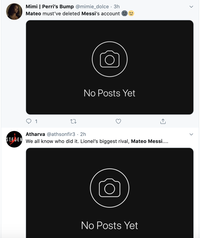The height and width of the screenshot is (238, 200).
Task: Click Atharva's tweet text about Lionel's rival
Action: [x=97, y=141]
